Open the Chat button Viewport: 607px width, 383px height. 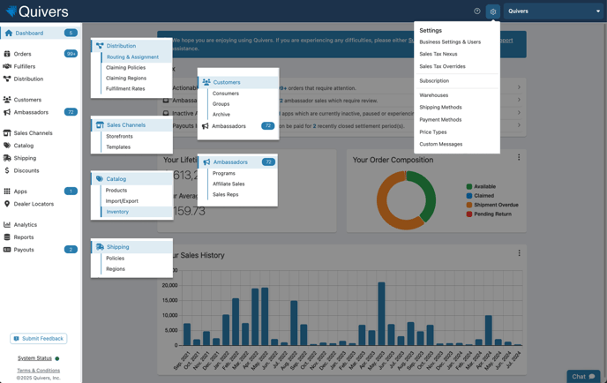(x=583, y=377)
